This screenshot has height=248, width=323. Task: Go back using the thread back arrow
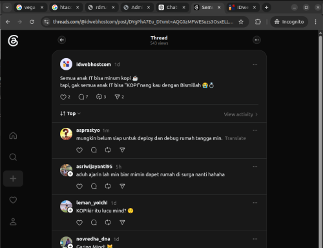[x=62, y=40]
